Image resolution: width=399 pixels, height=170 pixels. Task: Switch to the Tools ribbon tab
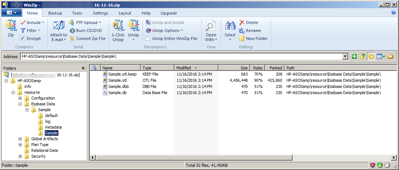(77, 13)
